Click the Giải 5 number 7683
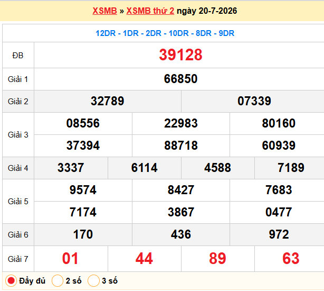Screen dimensions: 324x291 pos(279,190)
